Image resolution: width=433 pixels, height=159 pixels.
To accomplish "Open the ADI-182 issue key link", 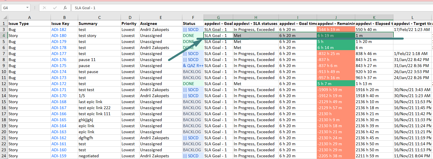I will tap(59, 30).
